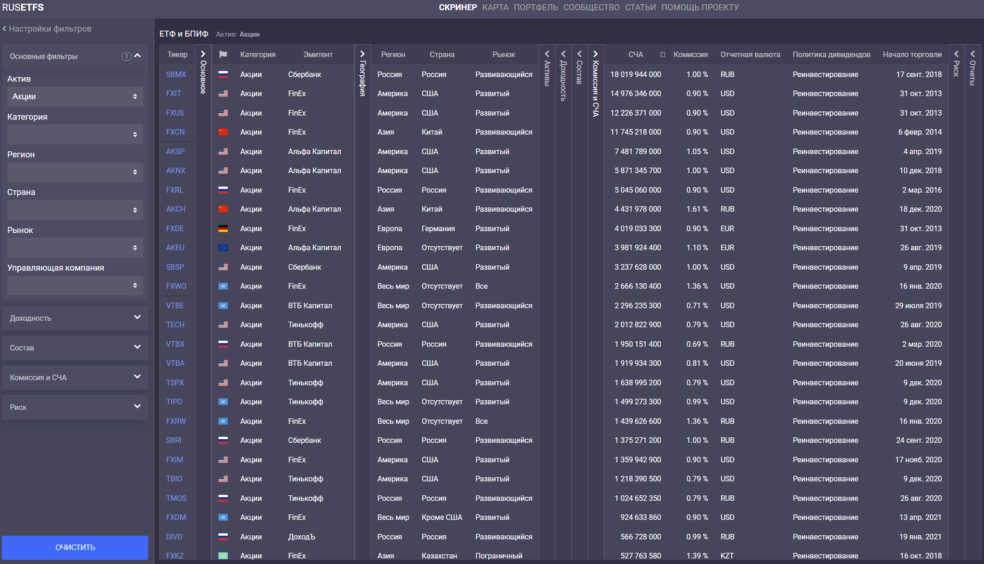Open the TECH ticker link
This screenshot has height=564, width=984.
[x=175, y=324]
